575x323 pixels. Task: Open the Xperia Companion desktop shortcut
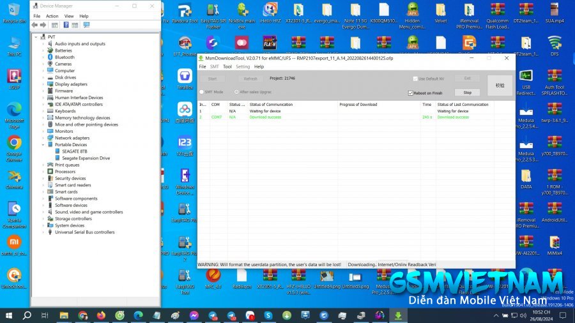point(14,215)
